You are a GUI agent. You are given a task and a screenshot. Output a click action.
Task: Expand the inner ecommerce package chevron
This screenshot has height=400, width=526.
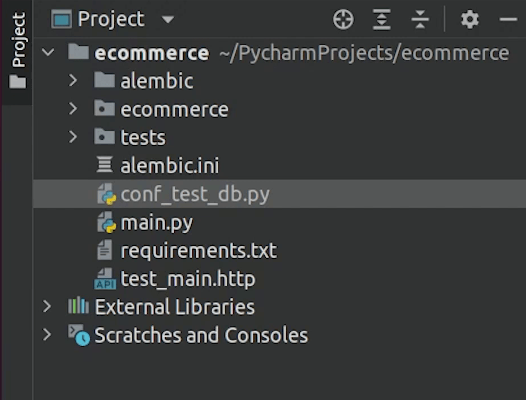pyautogui.click(x=72, y=109)
